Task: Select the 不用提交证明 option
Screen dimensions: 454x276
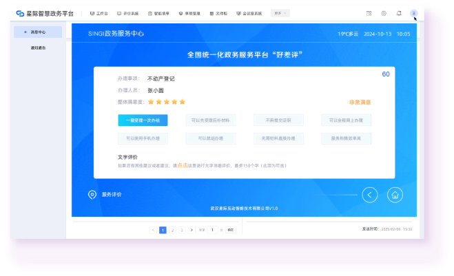Action: [x=278, y=120]
